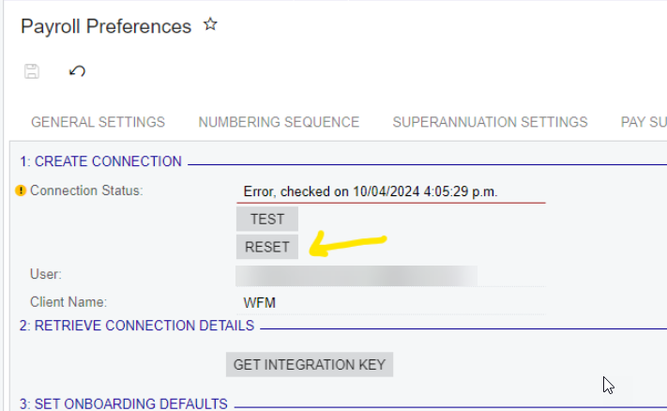Click the Undo arrow icon
This screenshot has height=411, width=667.
coord(78,71)
